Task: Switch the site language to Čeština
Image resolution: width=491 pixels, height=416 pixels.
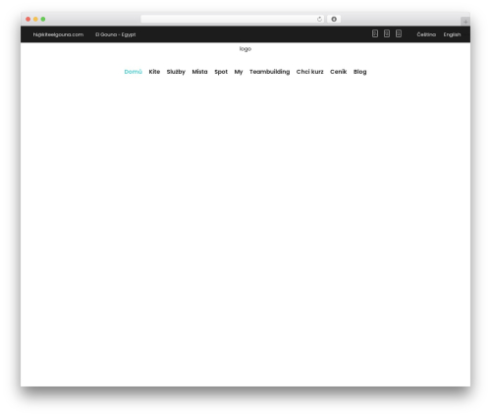Action: tap(426, 34)
